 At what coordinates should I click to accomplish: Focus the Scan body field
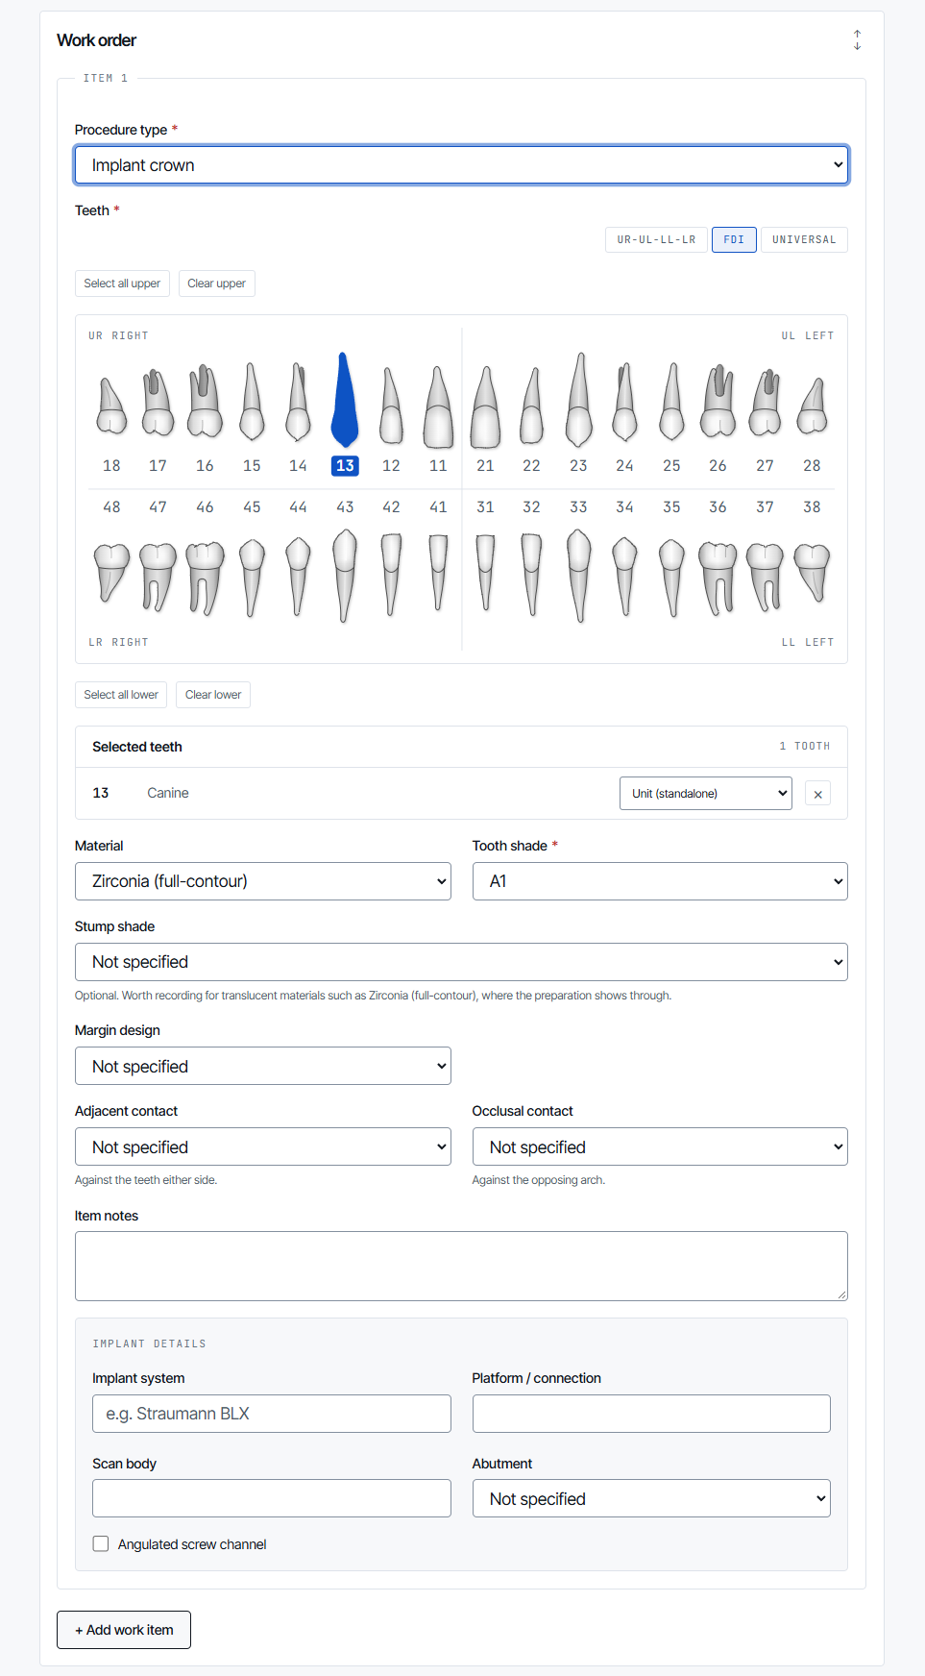pos(272,1498)
